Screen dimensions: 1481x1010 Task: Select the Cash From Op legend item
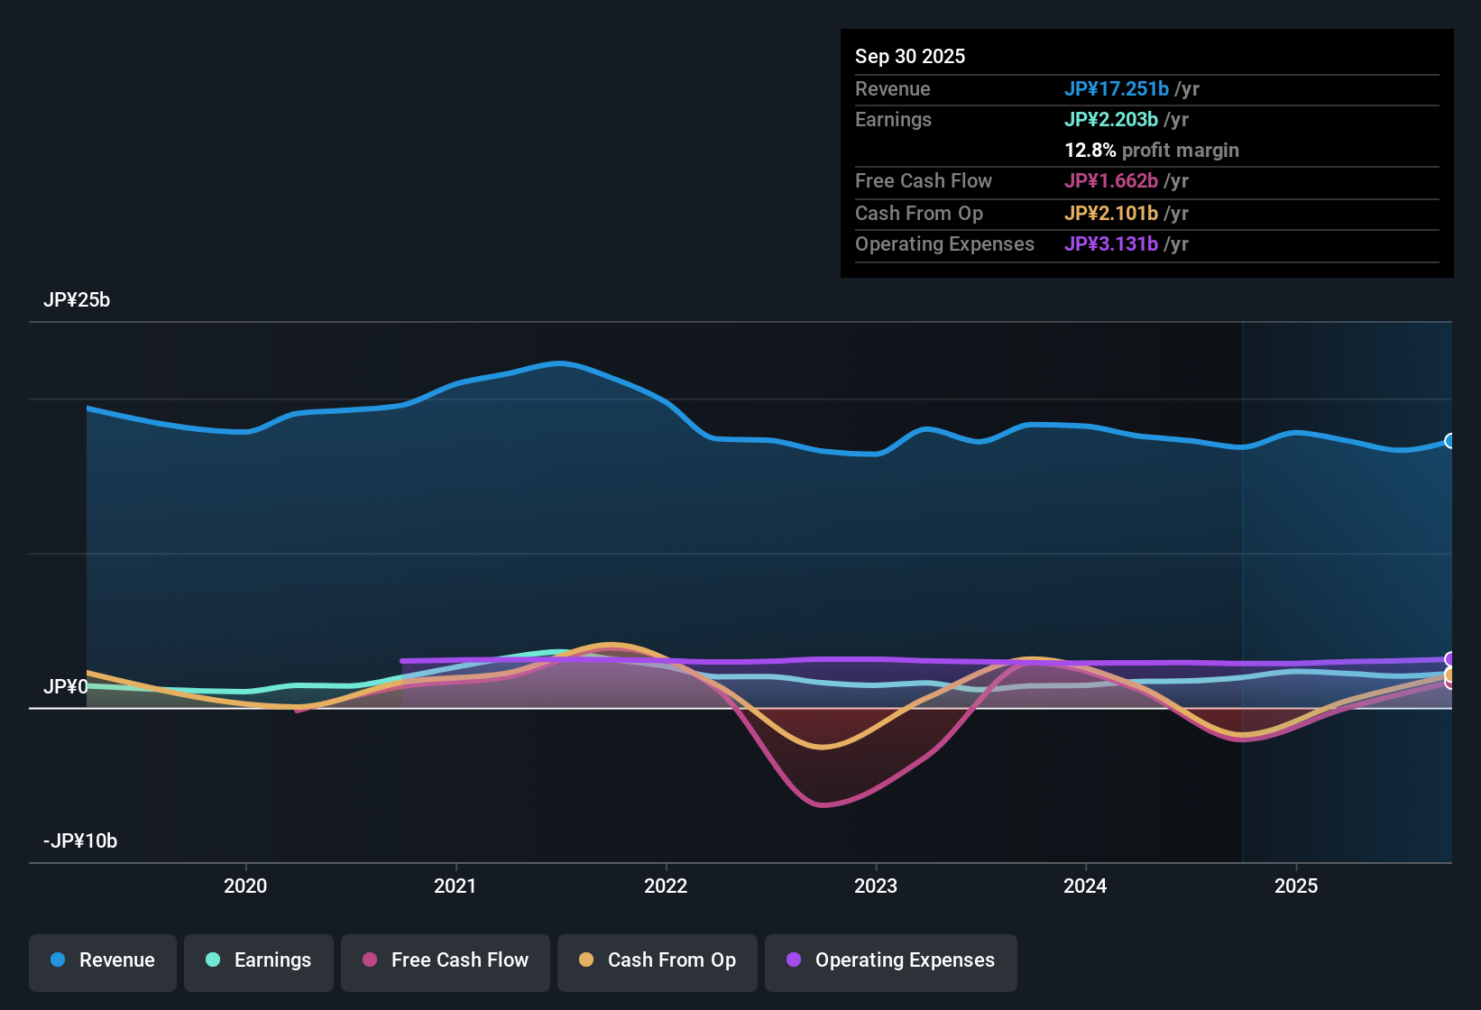click(657, 960)
